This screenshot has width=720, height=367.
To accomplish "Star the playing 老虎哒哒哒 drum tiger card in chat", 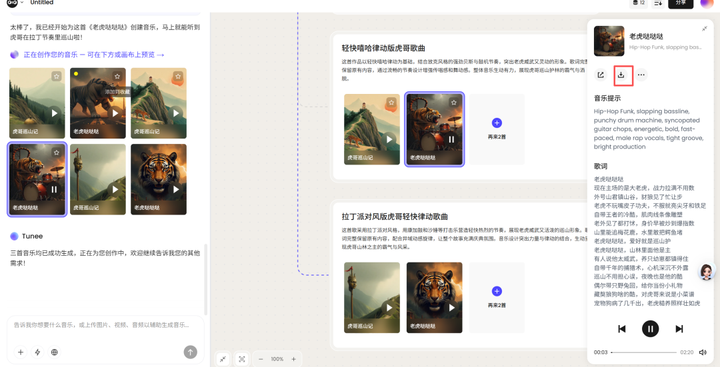I will pos(57,153).
